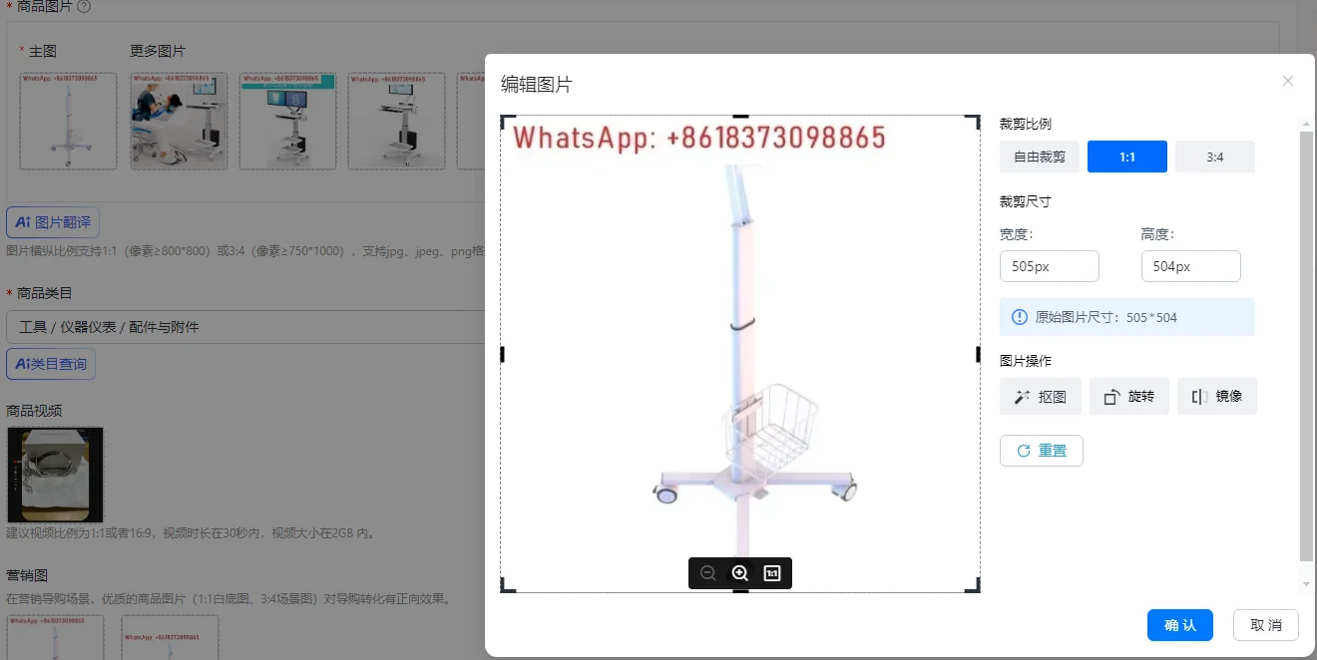The width and height of the screenshot is (1317, 660).
Task: Select the 1:1 crop ratio
Action: 1127,158
